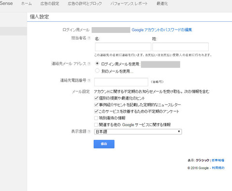Enable 特別優待の情報 checkbox
Image resolution: width=232 pixels, height=191 pixels.
click(x=96, y=118)
